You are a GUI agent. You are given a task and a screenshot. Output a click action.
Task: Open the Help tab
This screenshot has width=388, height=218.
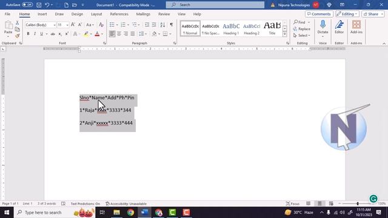coord(197,14)
